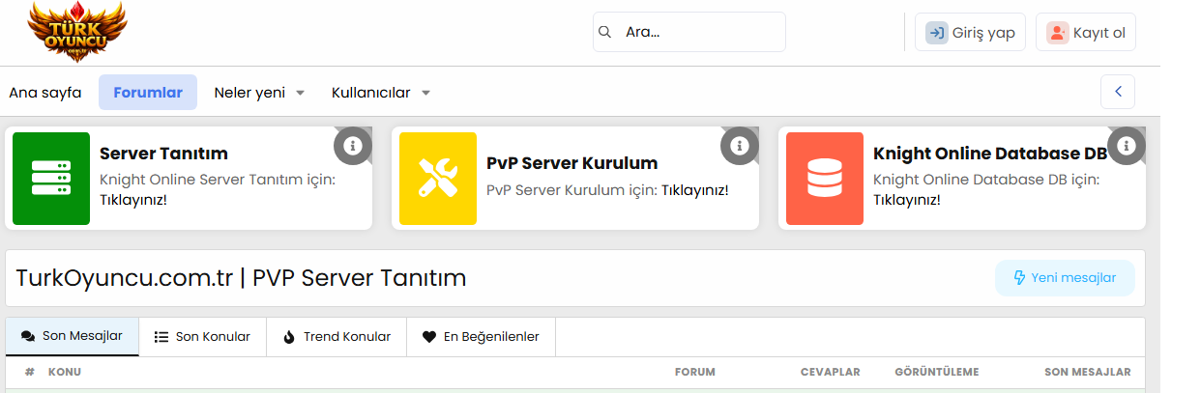
Task: Collapse sidebar with the left chevron button
Action: (1118, 92)
